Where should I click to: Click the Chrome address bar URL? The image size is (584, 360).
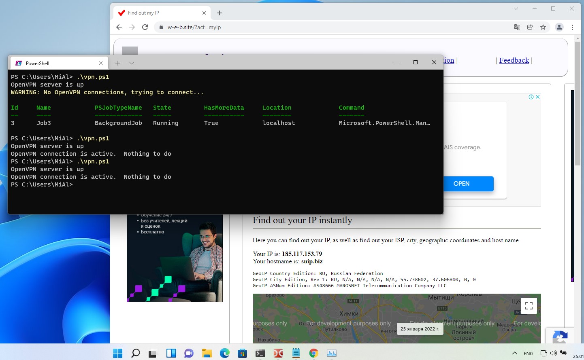pos(194,27)
